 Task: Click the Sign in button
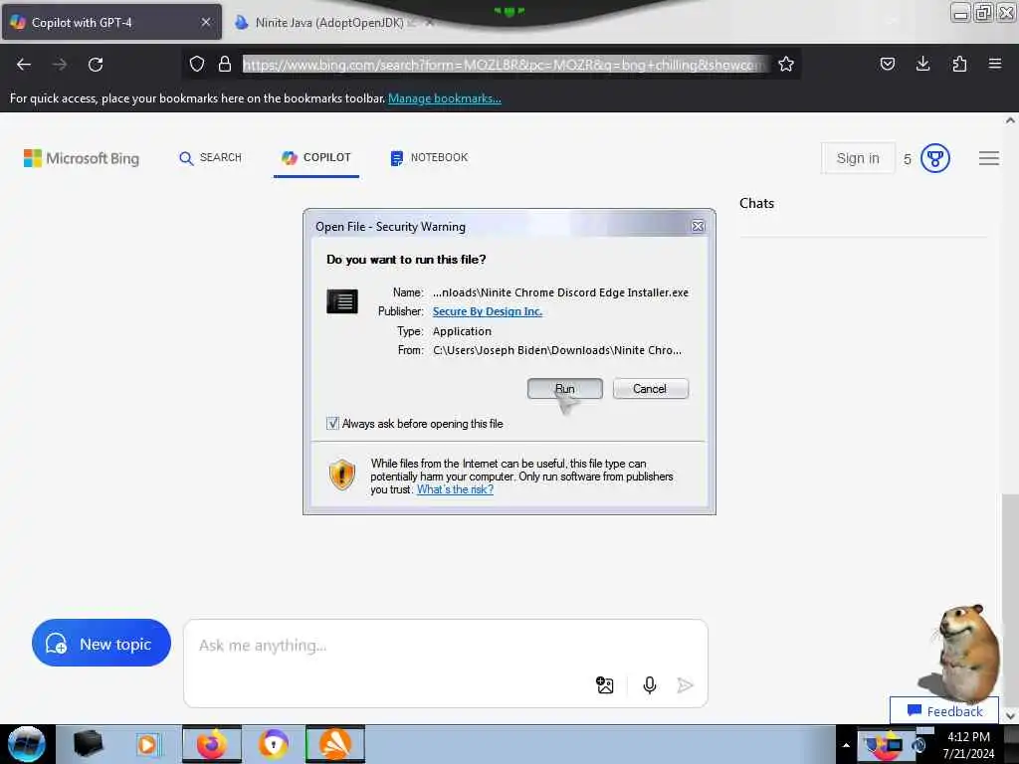click(x=858, y=158)
